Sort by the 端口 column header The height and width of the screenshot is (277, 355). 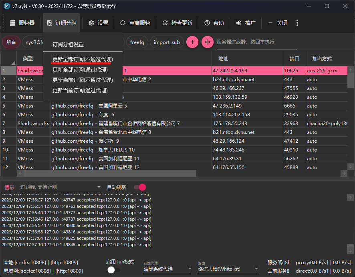(294, 59)
